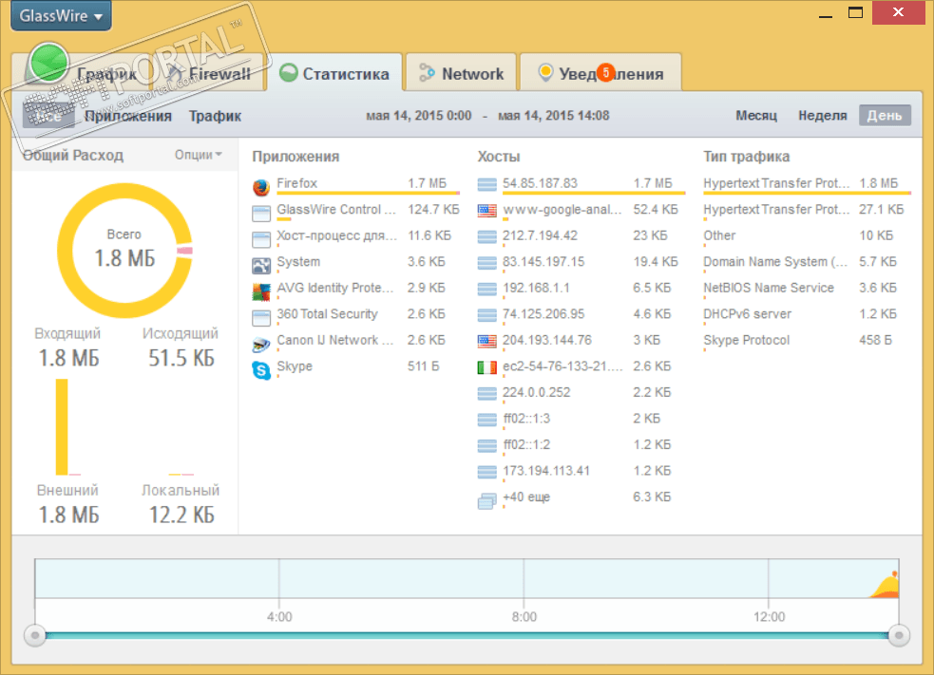Click host icon for 173.194.113.41

[486, 473]
